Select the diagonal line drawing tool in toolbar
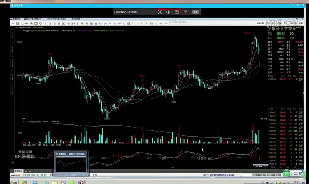Viewport: 309px width, 184px height. 133,23
